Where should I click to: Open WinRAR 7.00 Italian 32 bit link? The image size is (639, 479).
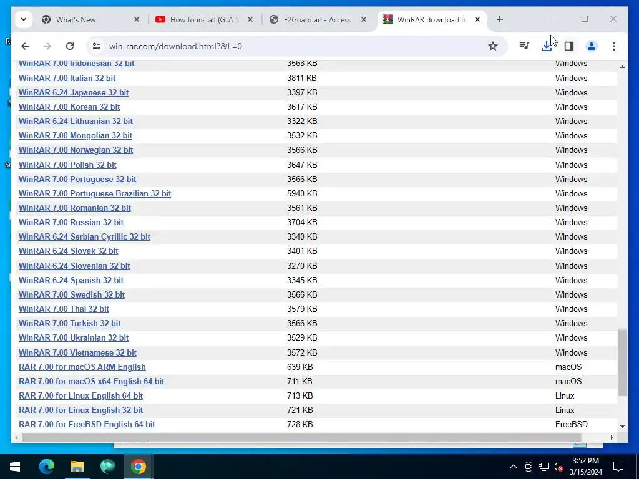click(x=67, y=78)
